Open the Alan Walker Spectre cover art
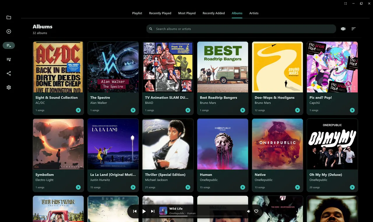Image resolution: width=373 pixels, height=222 pixels. pyautogui.click(x=113, y=67)
